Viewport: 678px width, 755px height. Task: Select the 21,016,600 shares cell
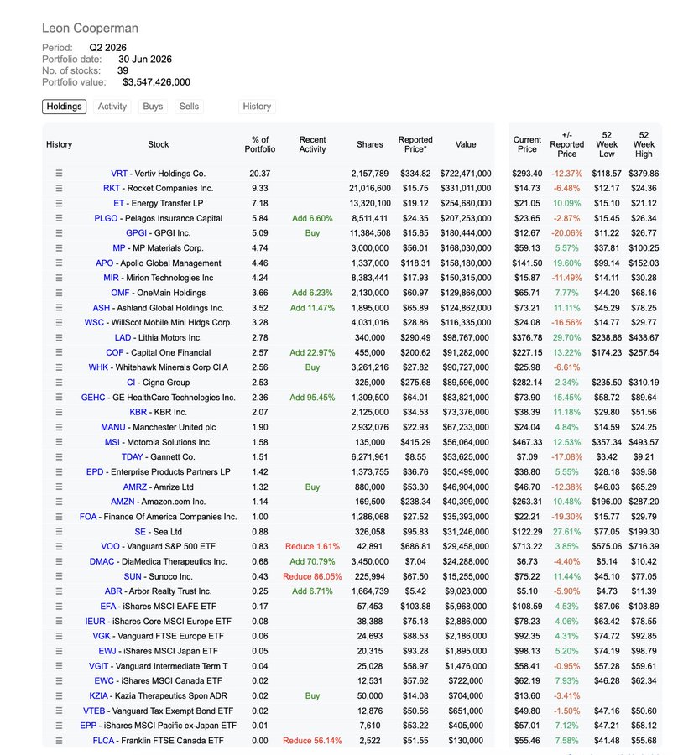click(370, 188)
